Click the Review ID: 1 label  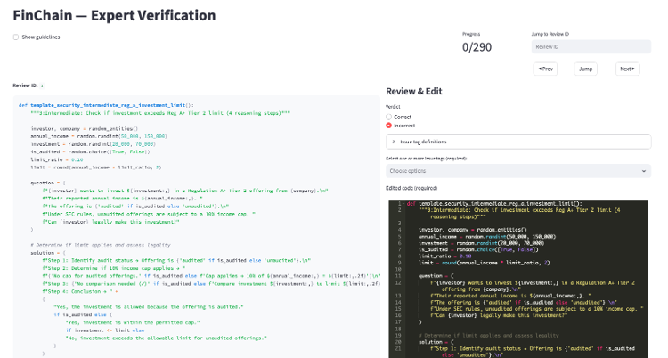click(27, 85)
